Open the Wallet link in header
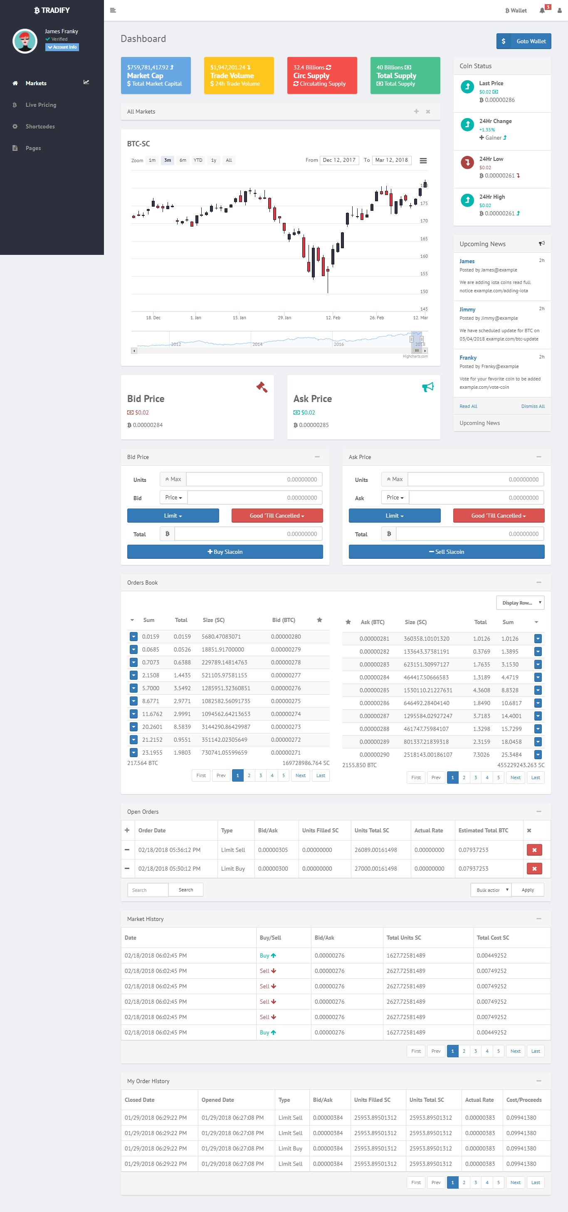The image size is (568, 1212). [516, 10]
